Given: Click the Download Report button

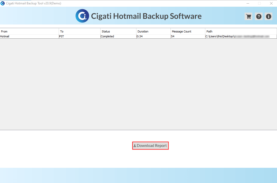Looking at the screenshot, I should [x=150, y=146].
